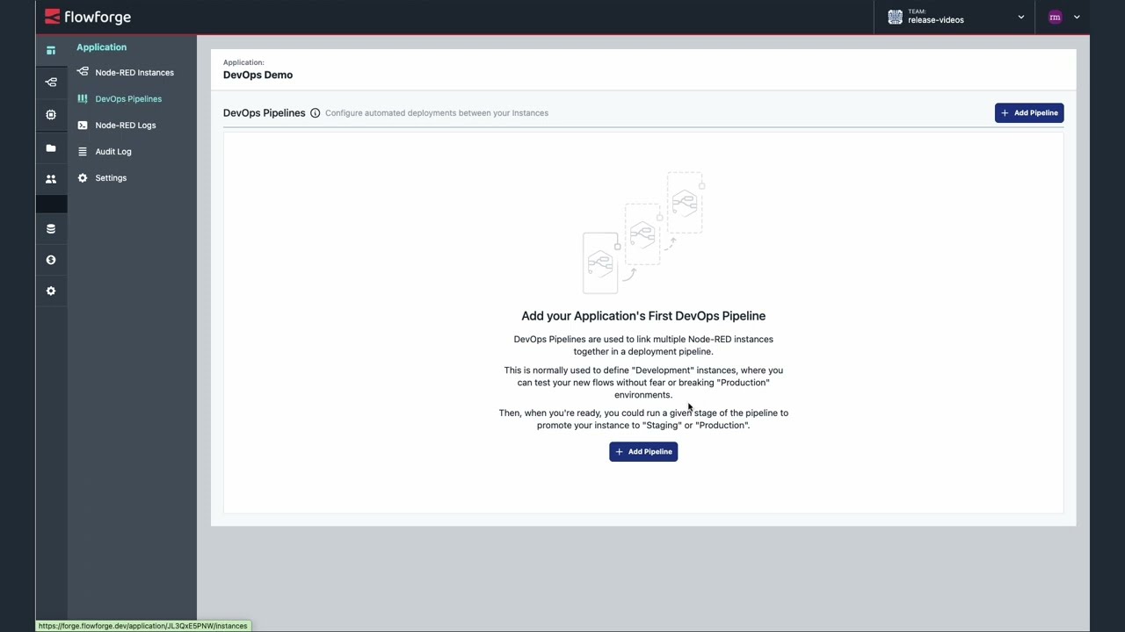Click Add Pipeline button at top right

1029,113
